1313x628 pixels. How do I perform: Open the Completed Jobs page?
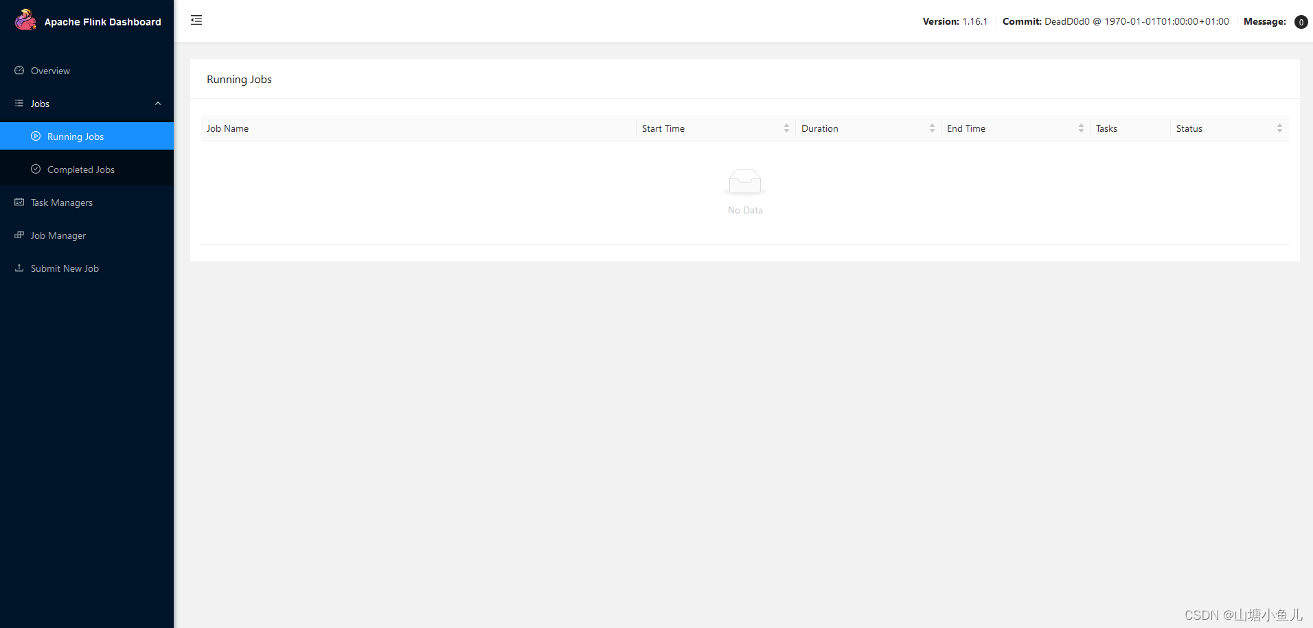(81, 169)
